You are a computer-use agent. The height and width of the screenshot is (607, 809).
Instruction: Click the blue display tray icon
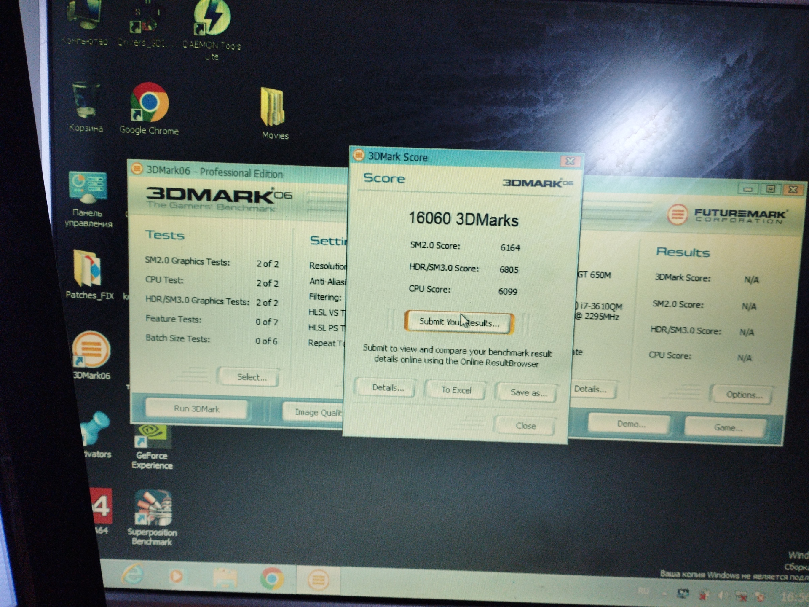coord(683,594)
